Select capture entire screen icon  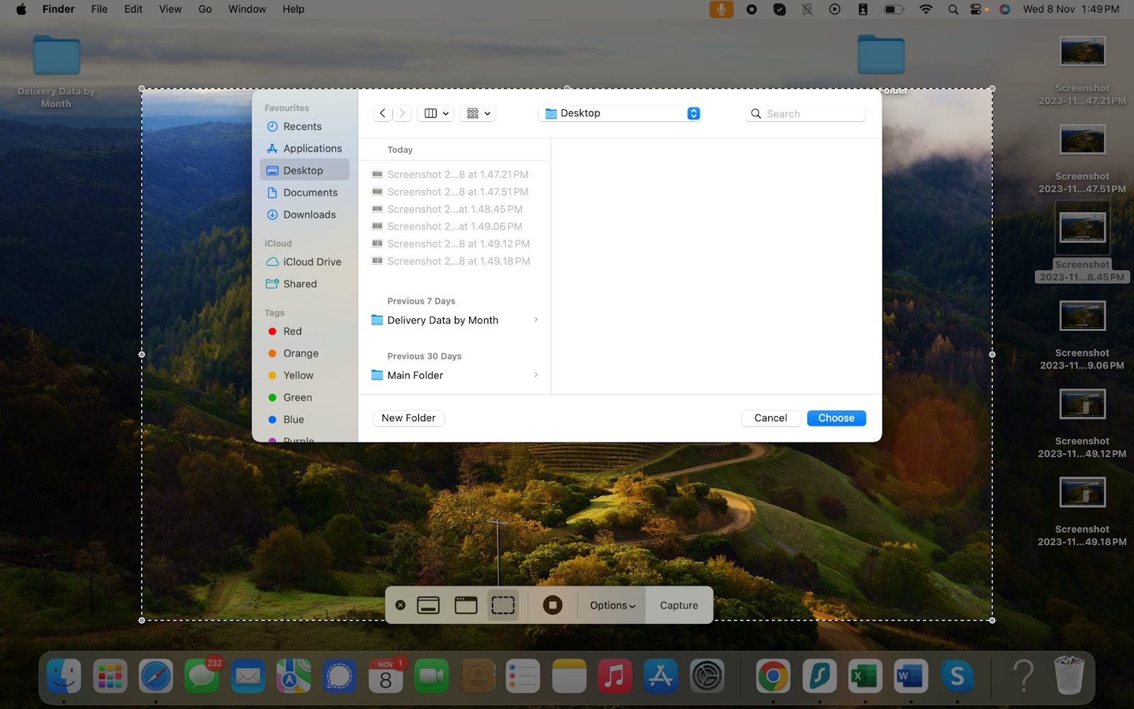click(428, 605)
